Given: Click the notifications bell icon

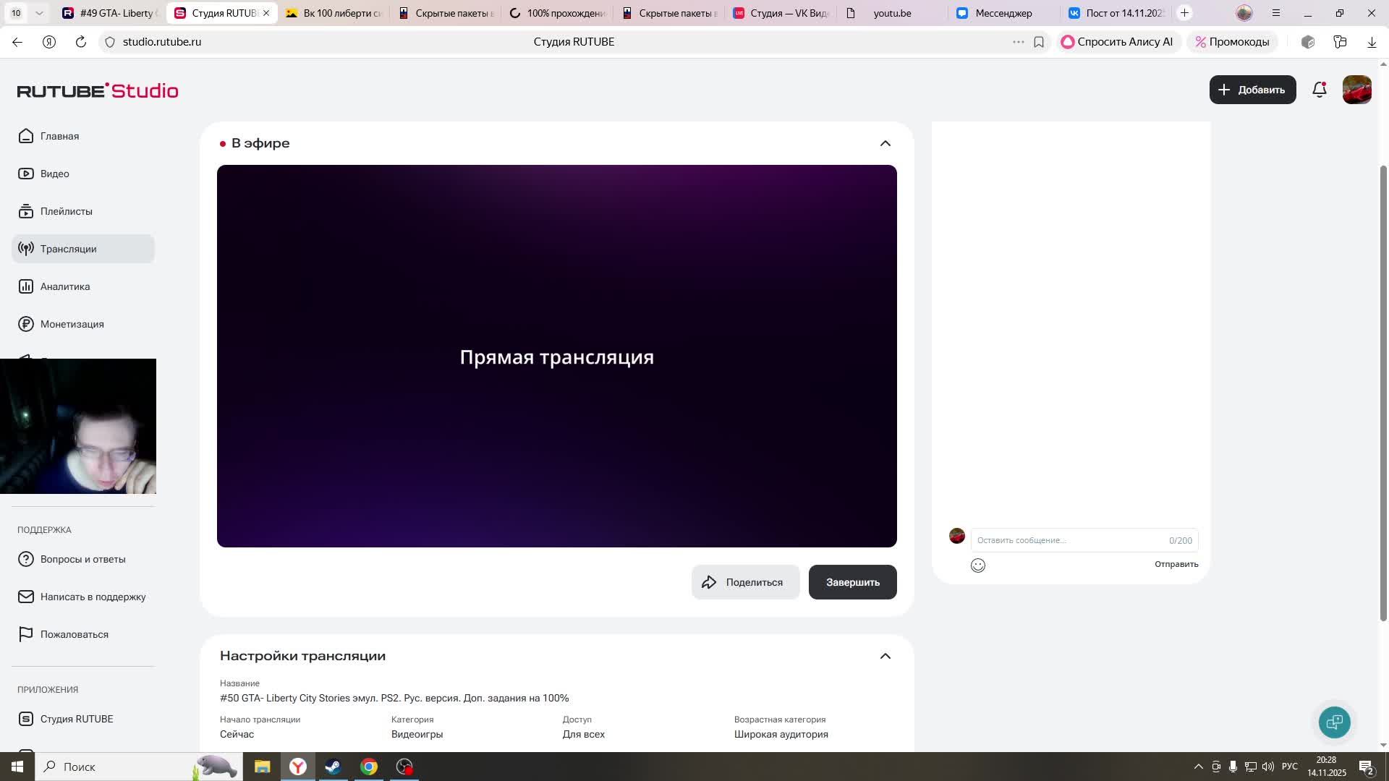Looking at the screenshot, I should tap(1319, 90).
